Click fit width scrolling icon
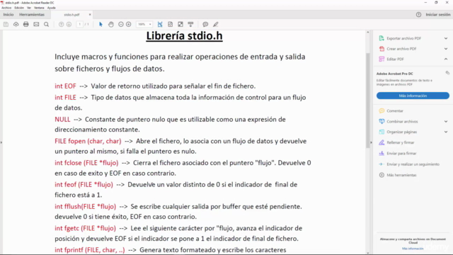453x255 pixels. [x=160, y=25]
